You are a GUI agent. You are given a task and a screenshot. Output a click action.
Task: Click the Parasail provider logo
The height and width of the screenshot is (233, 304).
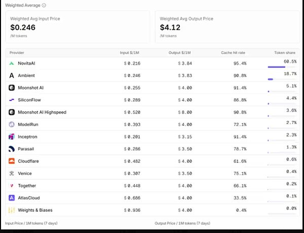point(12,149)
